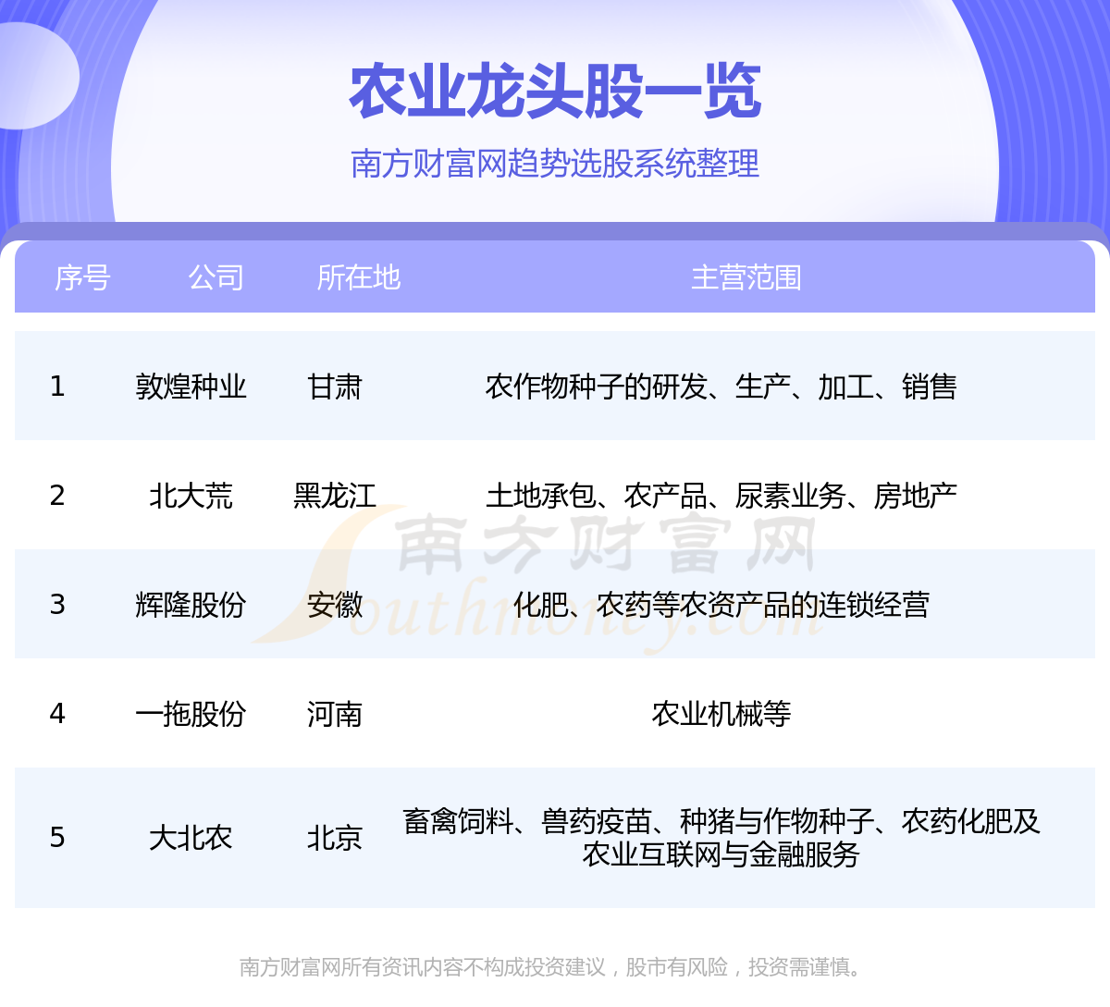Image resolution: width=1110 pixels, height=1007 pixels.
Task: Click company name 大北农
Action: tap(191, 838)
